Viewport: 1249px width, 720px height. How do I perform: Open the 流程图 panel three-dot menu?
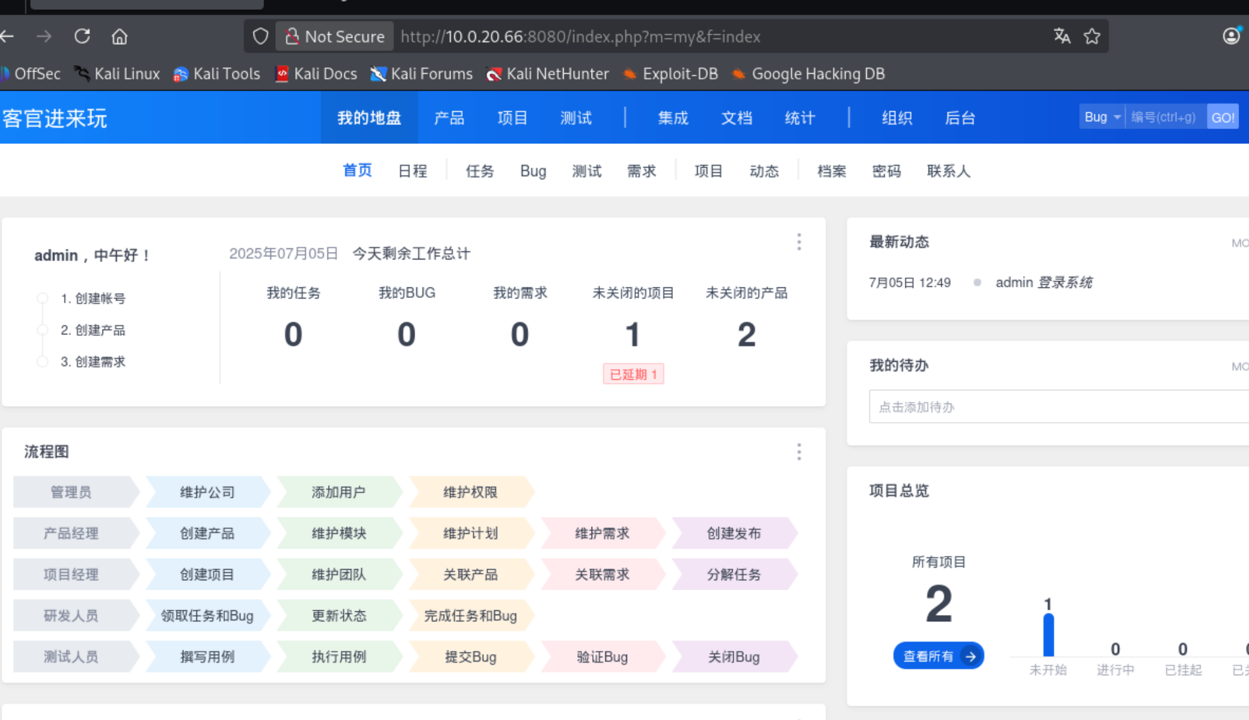coord(799,452)
